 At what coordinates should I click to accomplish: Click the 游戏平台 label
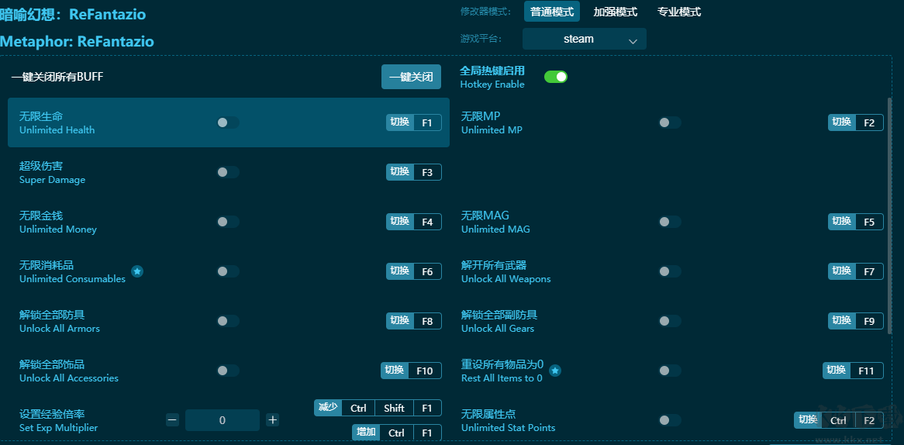coord(481,39)
